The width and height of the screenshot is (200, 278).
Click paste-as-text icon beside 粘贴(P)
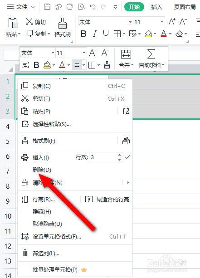[x=126, y=112]
